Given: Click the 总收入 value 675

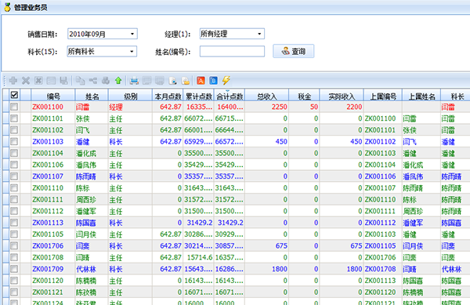Looking at the screenshot, I should (281, 246).
